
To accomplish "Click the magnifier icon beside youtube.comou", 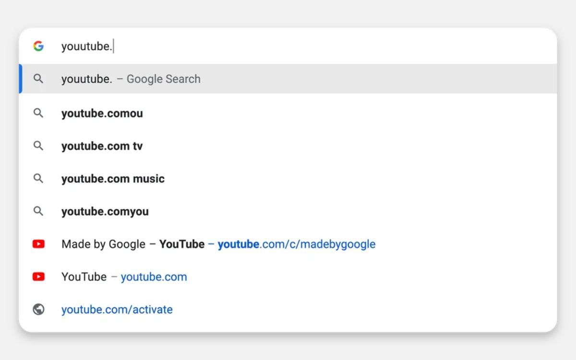I will click(x=38, y=113).
